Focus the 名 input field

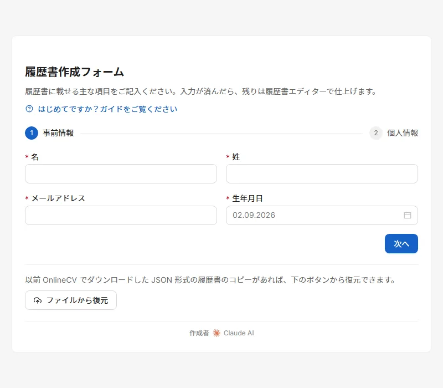click(x=121, y=173)
